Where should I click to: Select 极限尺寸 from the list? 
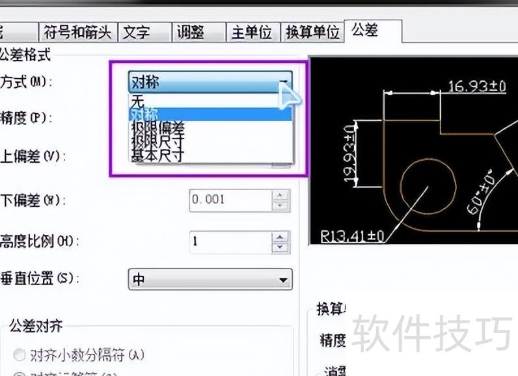pos(210,141)
